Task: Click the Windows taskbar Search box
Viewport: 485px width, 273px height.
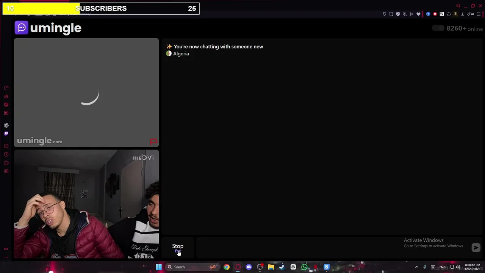Action: (193, 267)
